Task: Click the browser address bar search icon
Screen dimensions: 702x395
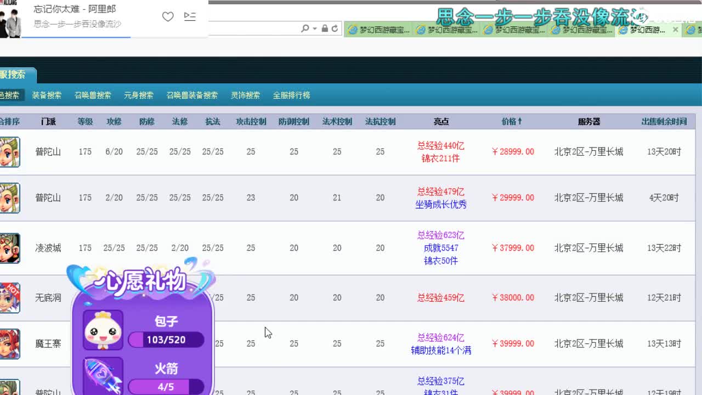Action: pyautogui.click(x=305, y=29)
